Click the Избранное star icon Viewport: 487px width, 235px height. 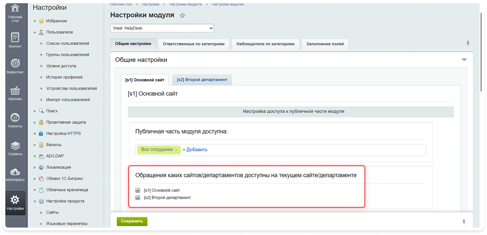[41, 21]
